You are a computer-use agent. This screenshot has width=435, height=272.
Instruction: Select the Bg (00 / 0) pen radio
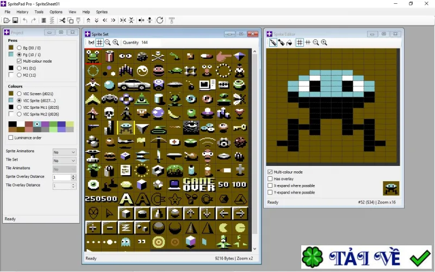coord(19,48)
